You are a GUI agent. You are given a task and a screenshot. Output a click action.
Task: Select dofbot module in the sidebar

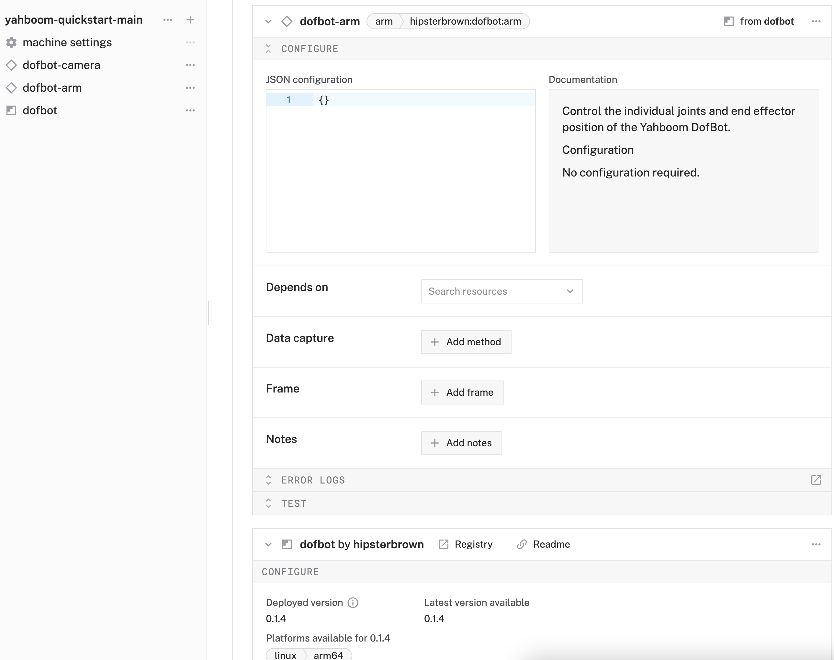click(40, 110)
